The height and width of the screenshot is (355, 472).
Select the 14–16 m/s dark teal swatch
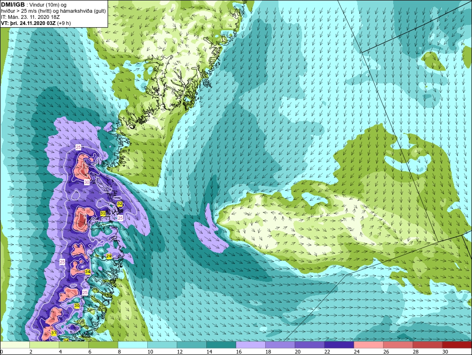point(221,345)
